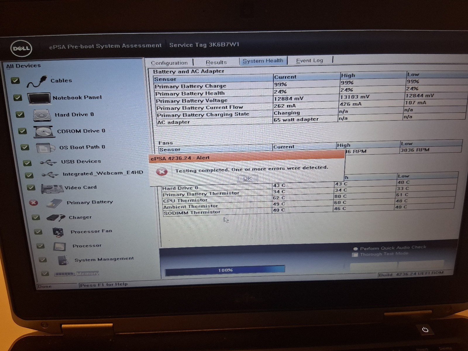Viewport: 468px width, 351px height.
Task: Click the 12884 mV voltage value
Action: click(x=289, y=99)
